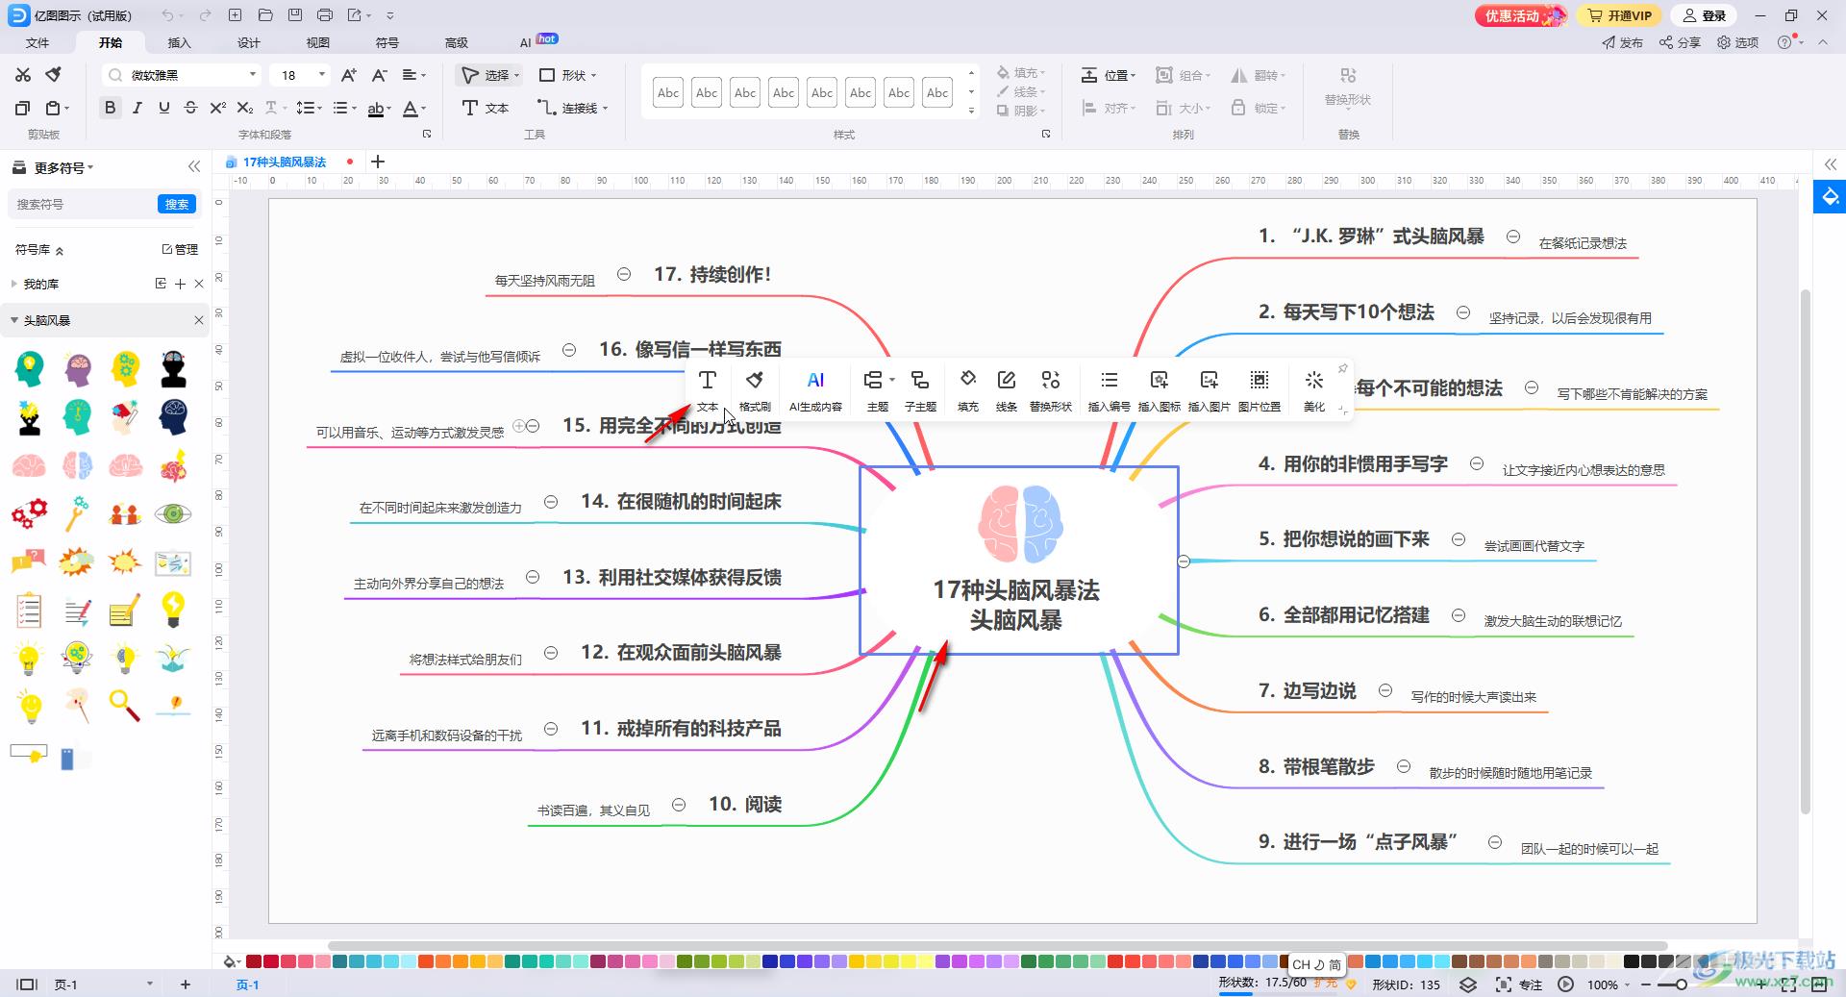Collapse the branch 17. 持续创作!

(624, 274)
